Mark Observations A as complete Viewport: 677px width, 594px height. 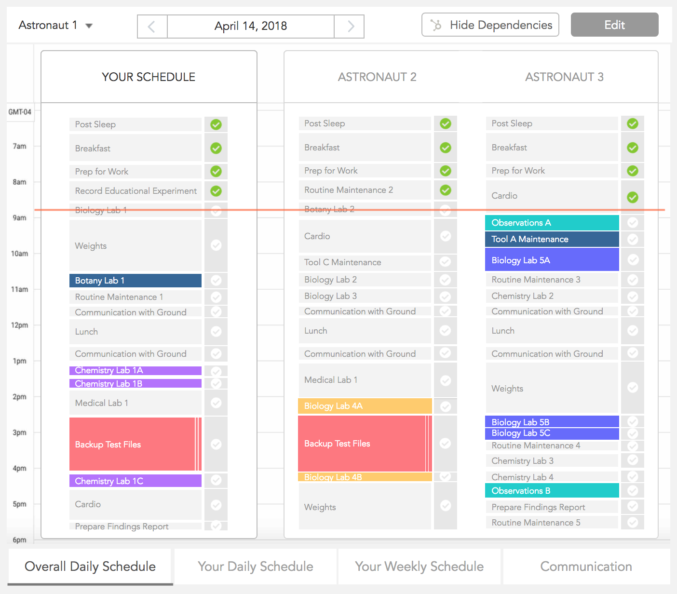[x=633, y=222]
